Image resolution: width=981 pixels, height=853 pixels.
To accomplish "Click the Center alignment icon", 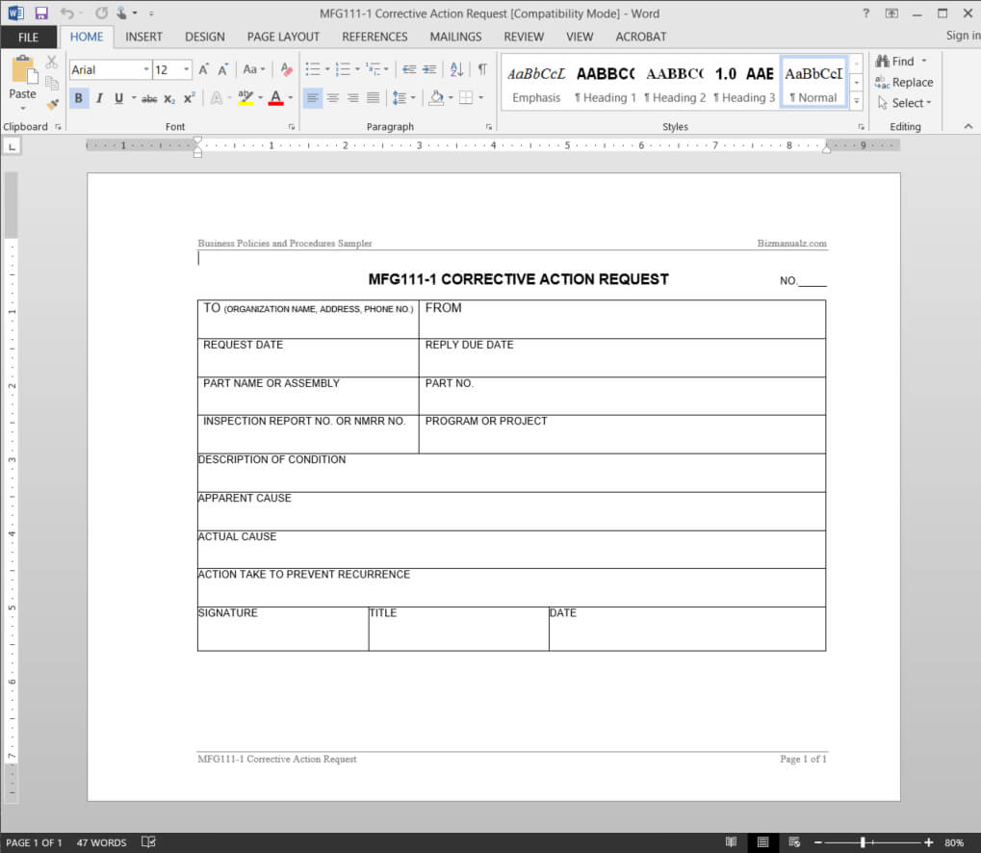I will click(333, 97).
